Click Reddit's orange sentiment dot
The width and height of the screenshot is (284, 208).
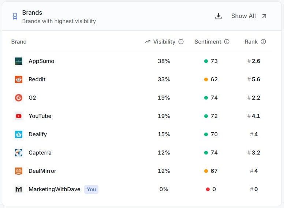206,79
